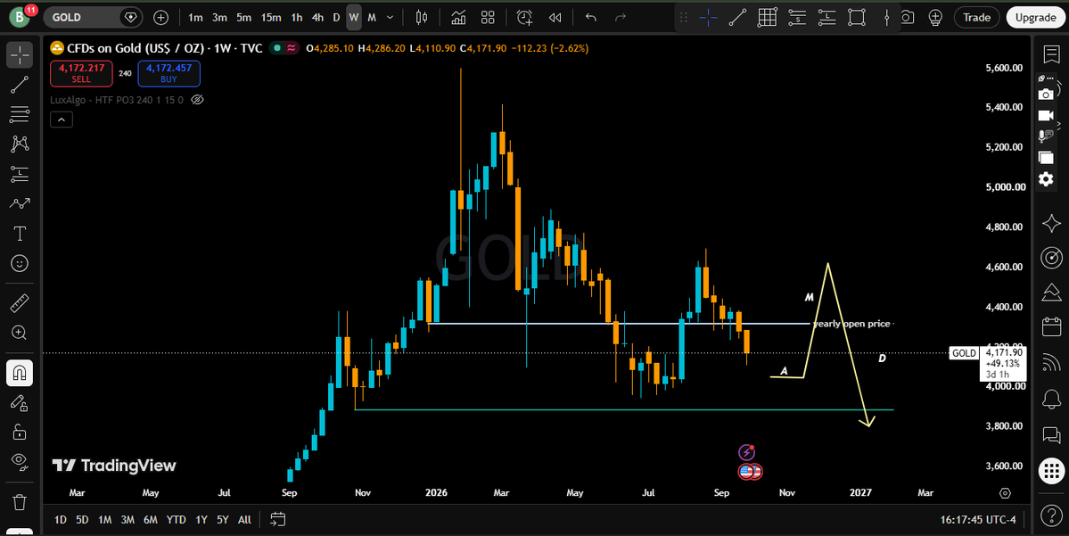Select the M monthly timeframe
The width and height of the screenshot is (1069, 536).
point(372,17)
